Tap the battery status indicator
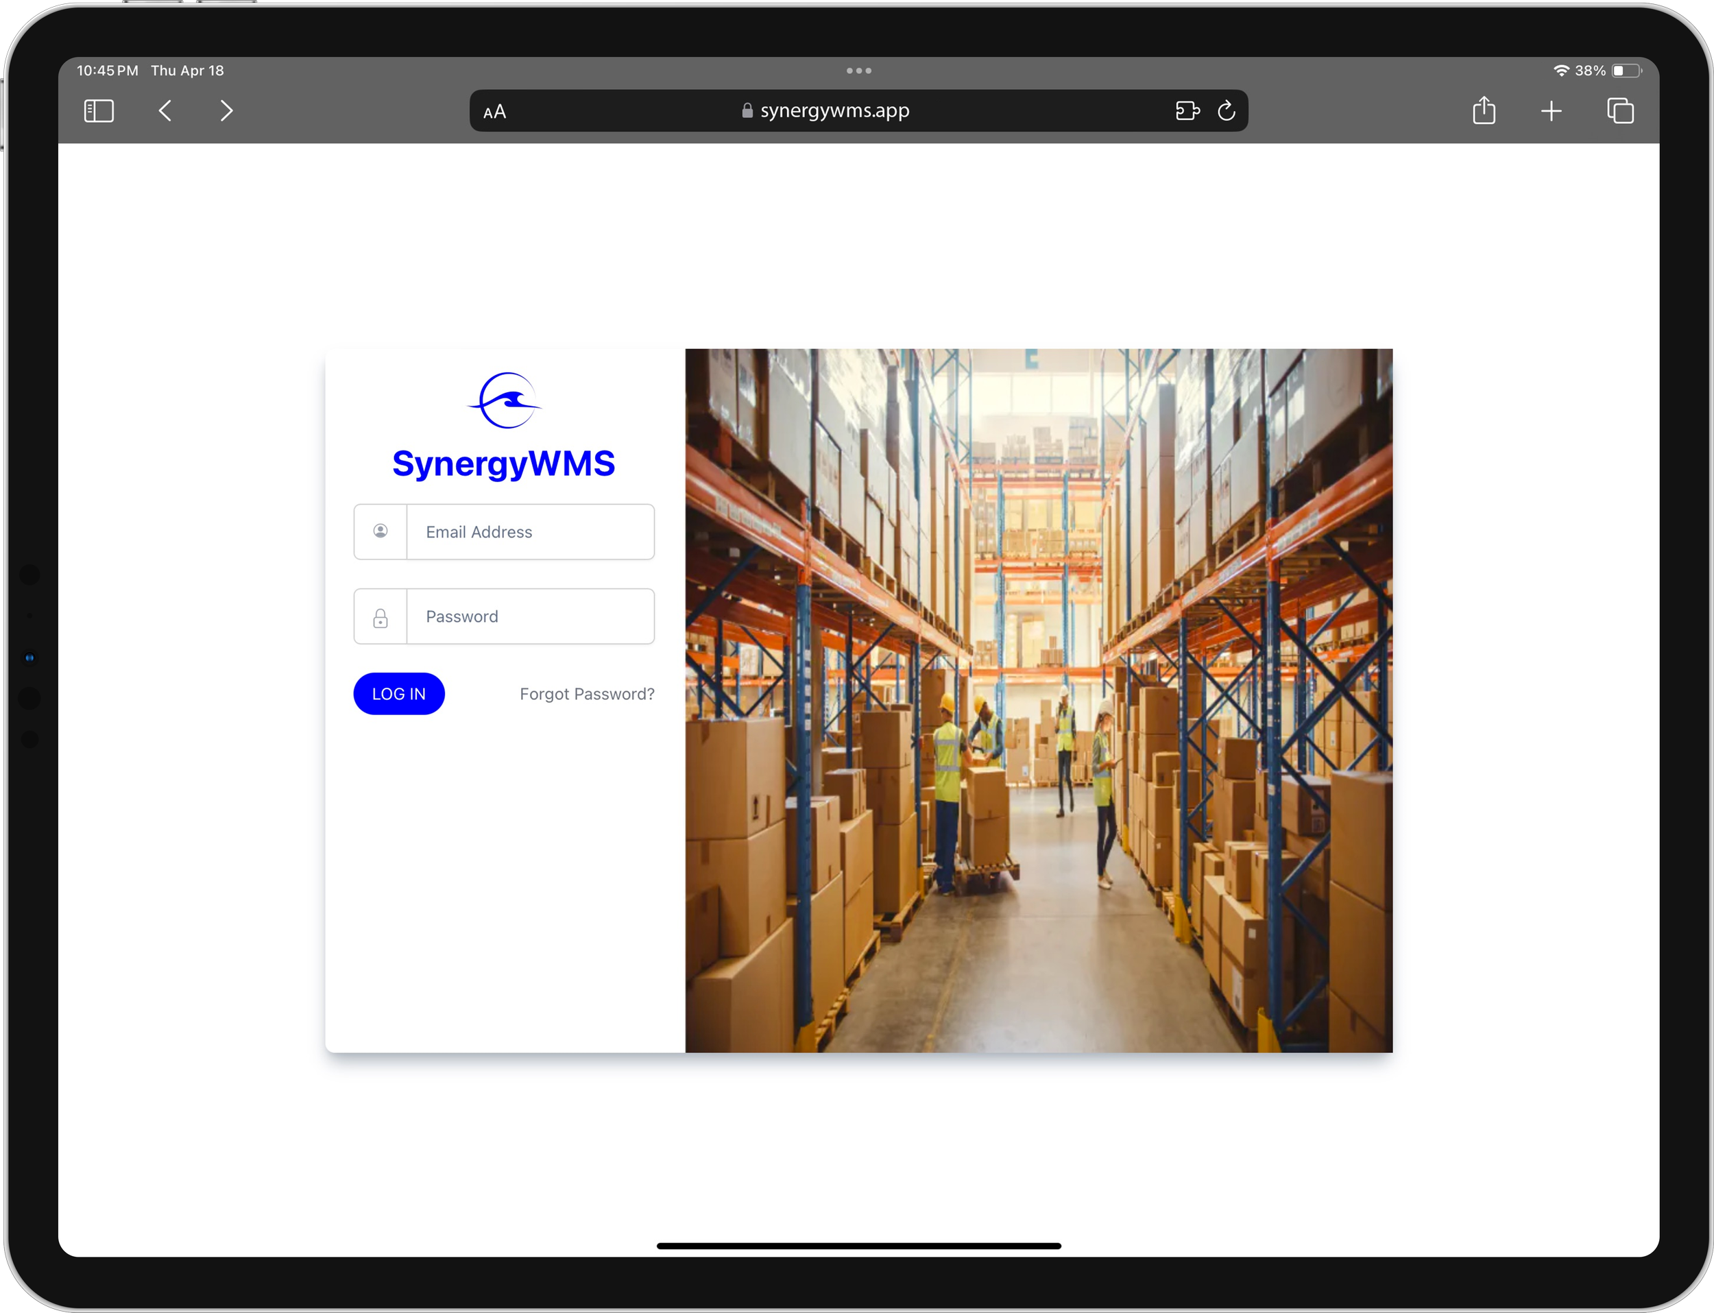This screenshot has height=1313, width=1714. pos(1625,71)
